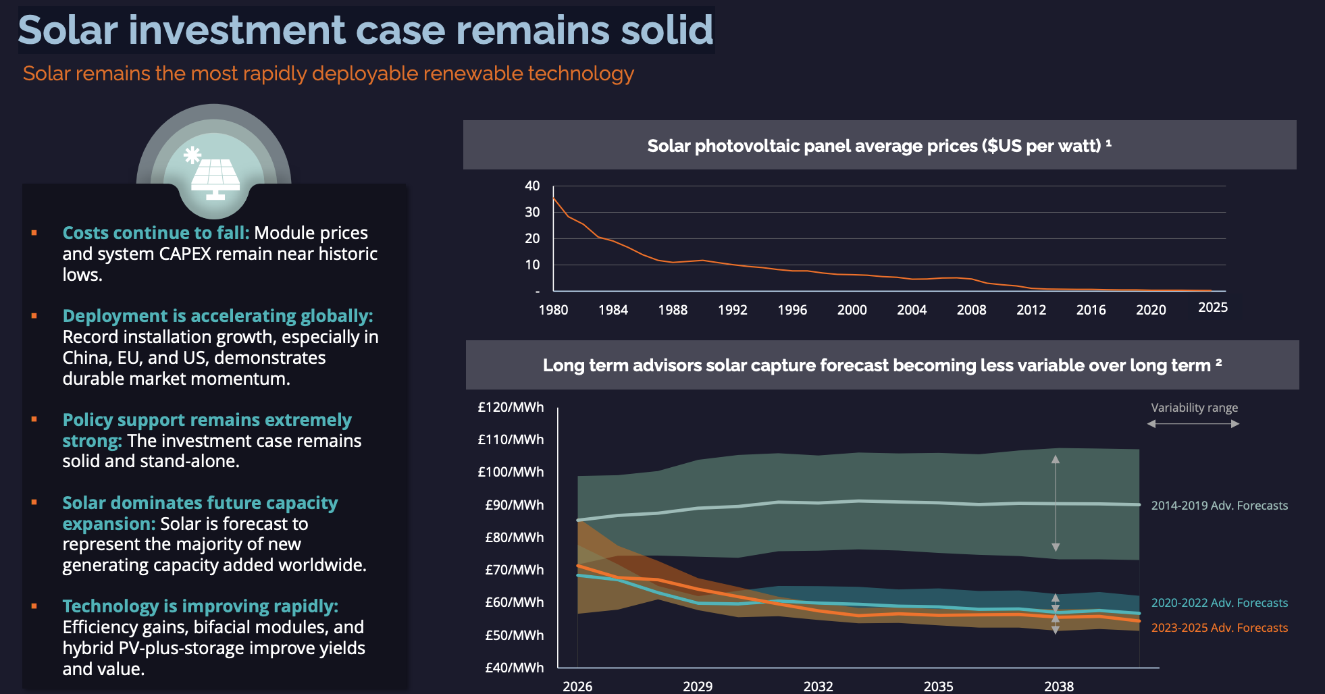The height and width of the screenshot is (694, 1325).
Task: Select the slide title Solar investment case remains solid
Action: [365, 30]
